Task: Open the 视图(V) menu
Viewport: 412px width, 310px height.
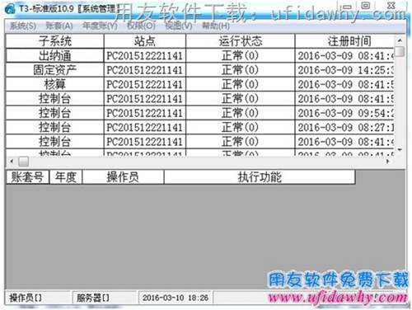Action: pyautogui.click(x=179, y=26)
